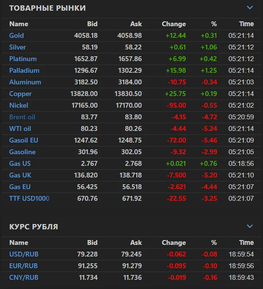The width and height of the screenshot is (263, 289).
Task: Open the USD/RUB currency pair
Action: click(x=24, y=254)
